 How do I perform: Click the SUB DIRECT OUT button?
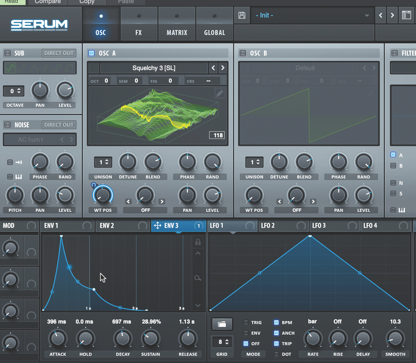click(59, 53)
